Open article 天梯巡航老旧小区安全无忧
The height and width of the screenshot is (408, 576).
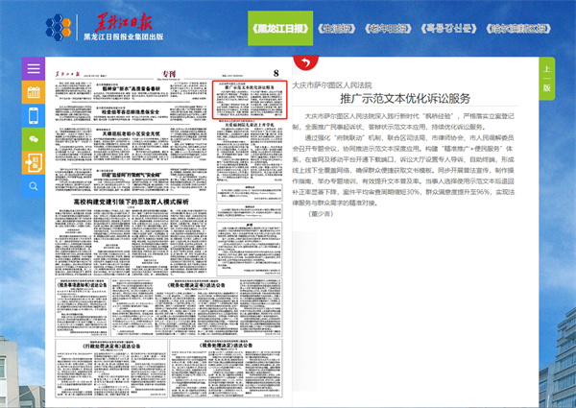click(x=132, y=133)
